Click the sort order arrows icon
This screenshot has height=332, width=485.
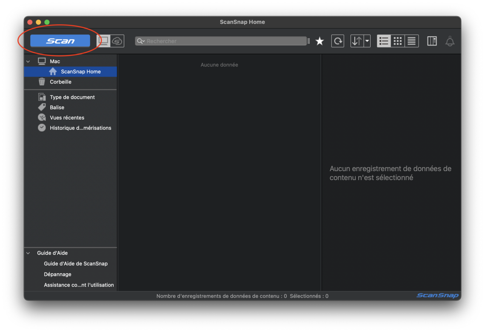point(357,41)
